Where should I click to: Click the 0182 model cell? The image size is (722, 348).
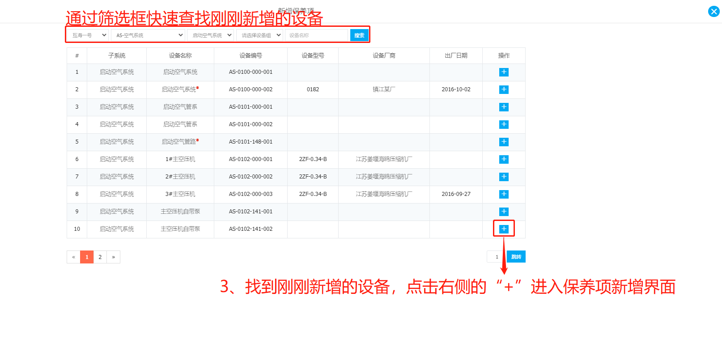(313, 89)
